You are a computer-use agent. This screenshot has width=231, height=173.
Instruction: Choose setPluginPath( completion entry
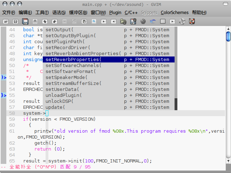click(109, 42)
